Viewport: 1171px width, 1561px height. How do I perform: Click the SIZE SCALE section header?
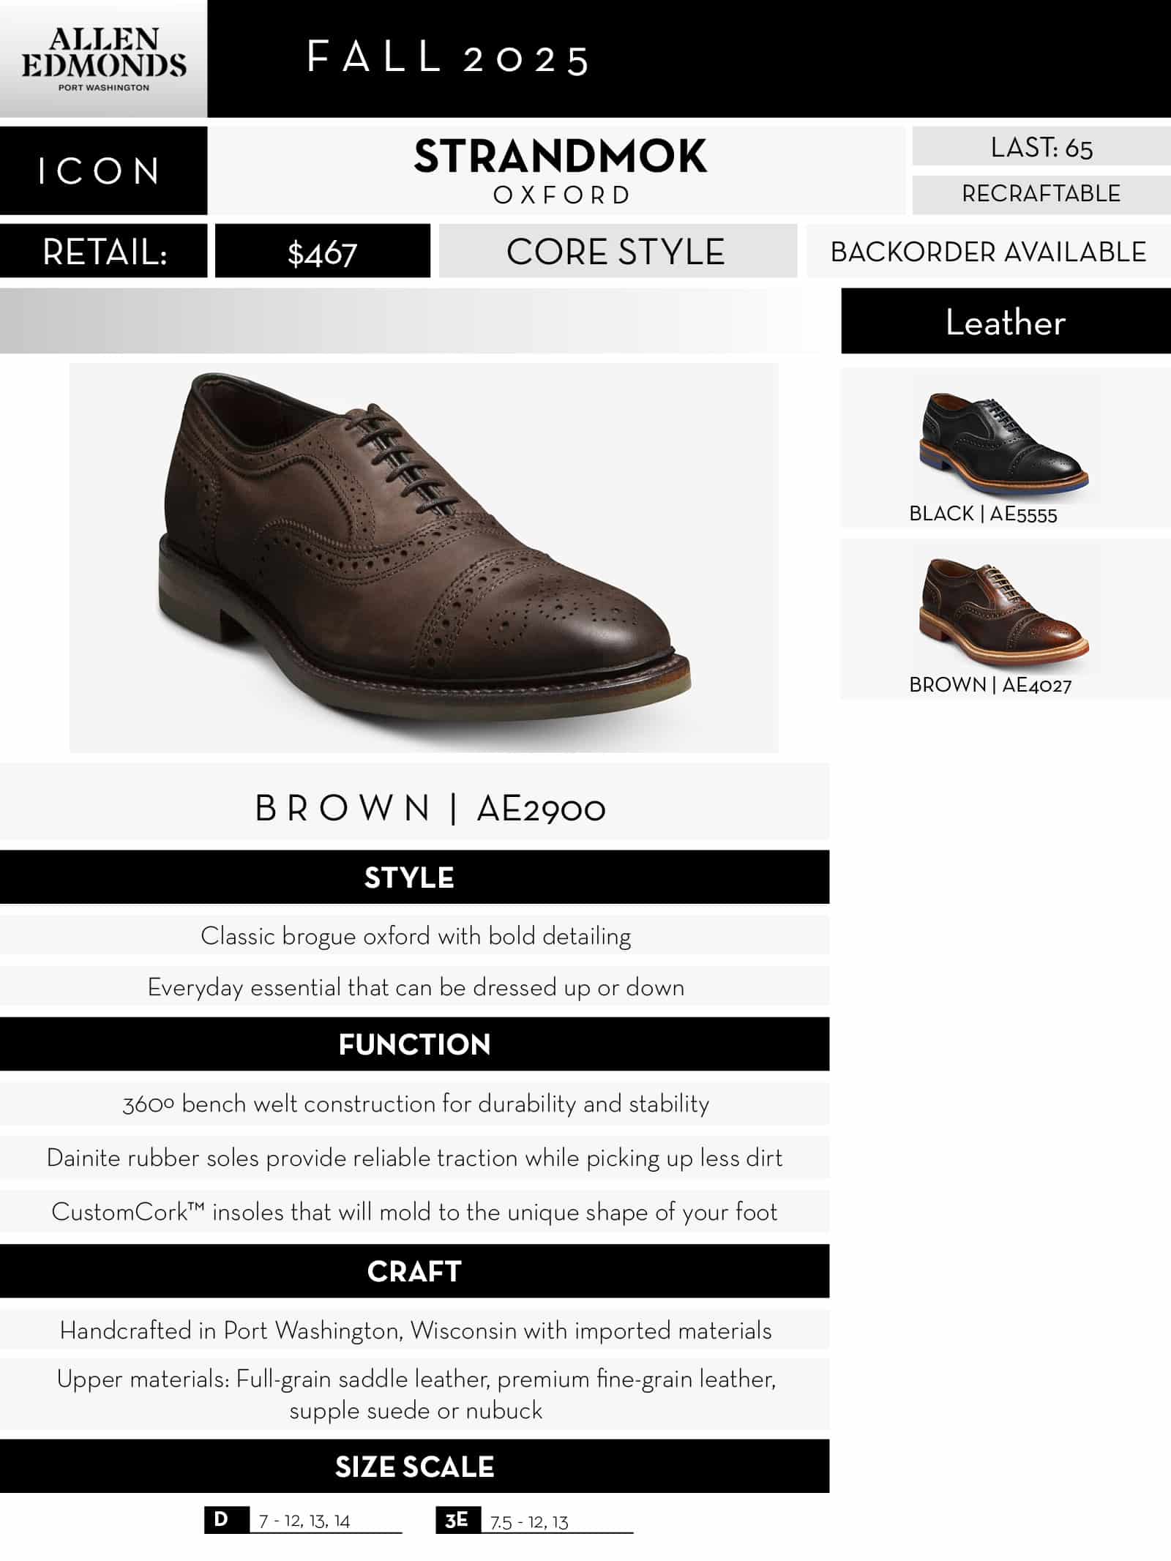click(414, 1467)
